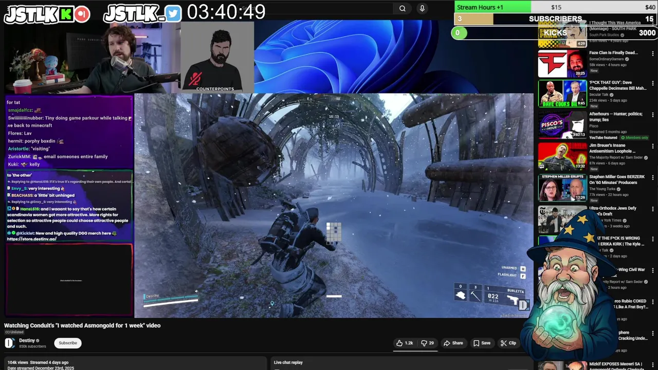Click the 'YouTube featured' label

pos(603,138)
